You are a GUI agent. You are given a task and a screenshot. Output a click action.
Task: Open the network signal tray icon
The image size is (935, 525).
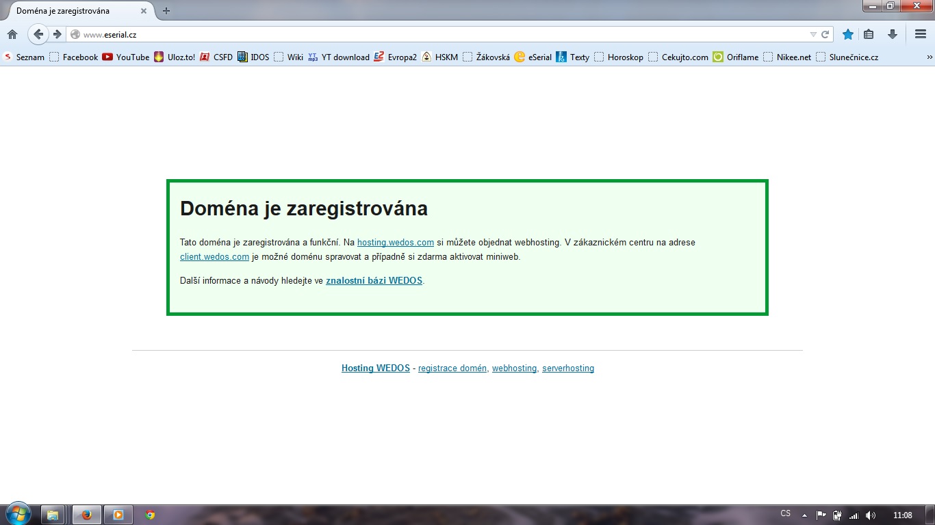point(854,515)
